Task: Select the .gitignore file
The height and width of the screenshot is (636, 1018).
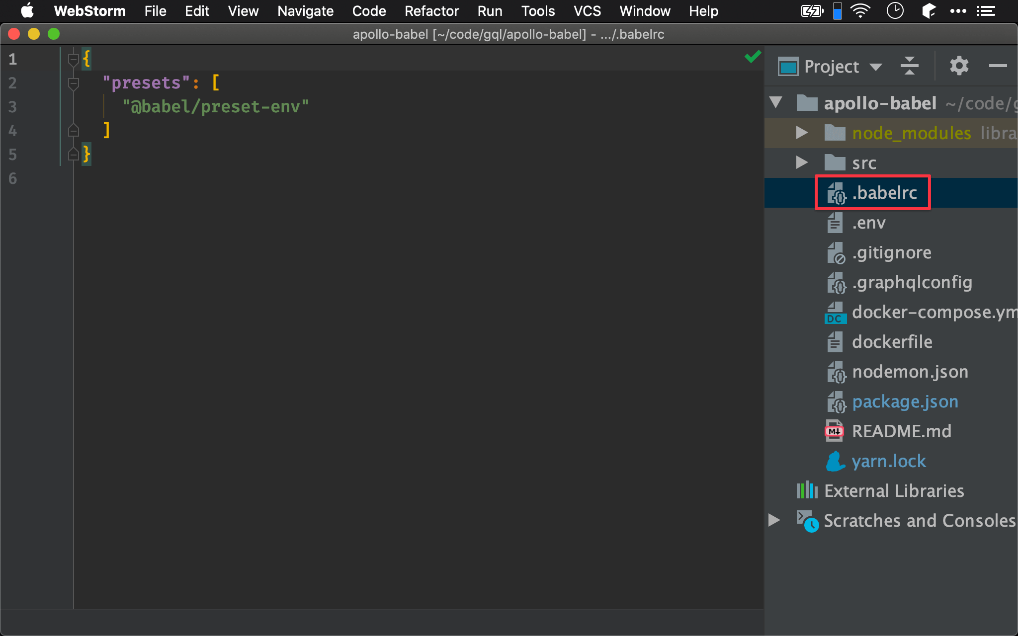Action: 891,252
